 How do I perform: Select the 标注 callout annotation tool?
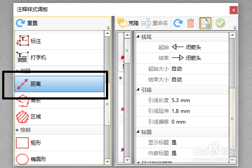point(59,41)
